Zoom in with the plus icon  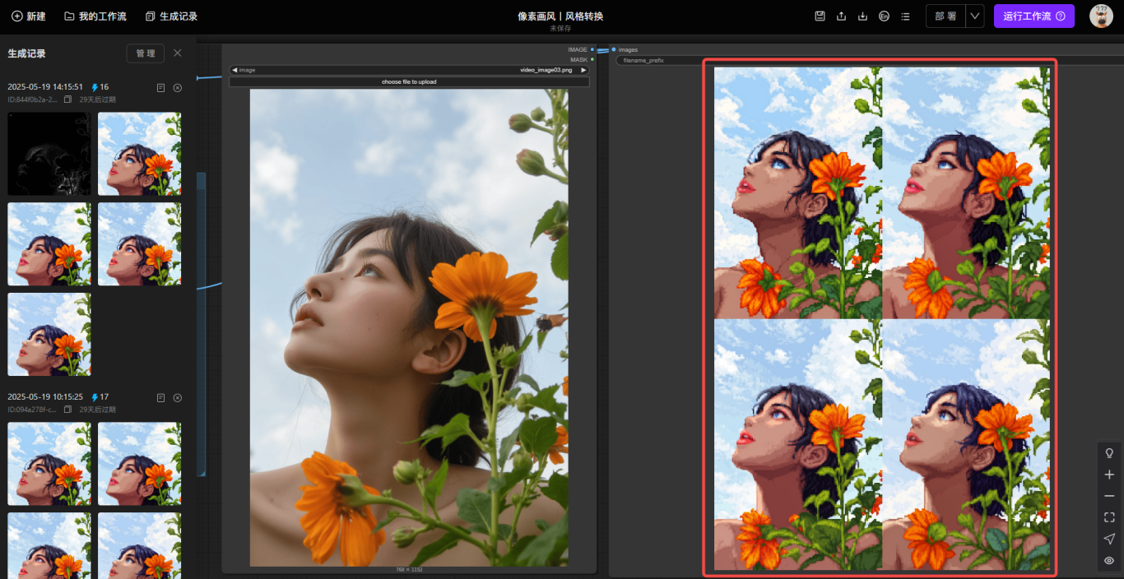(1109, 475)
